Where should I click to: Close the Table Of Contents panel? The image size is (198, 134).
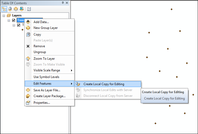67,3
